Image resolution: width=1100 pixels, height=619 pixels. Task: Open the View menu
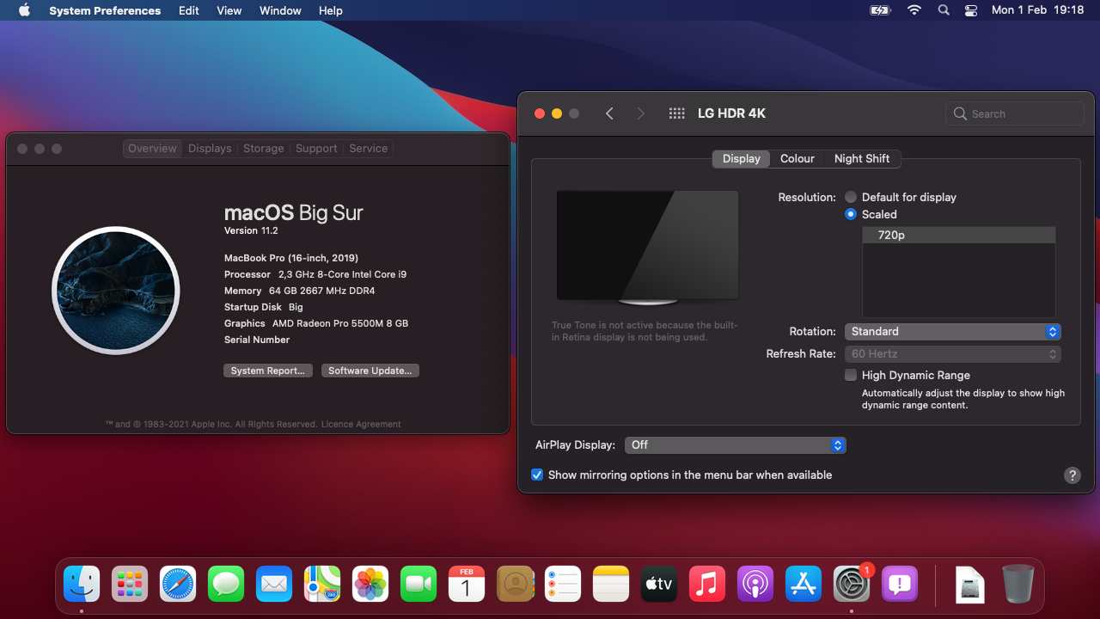[x=229, y=10]
